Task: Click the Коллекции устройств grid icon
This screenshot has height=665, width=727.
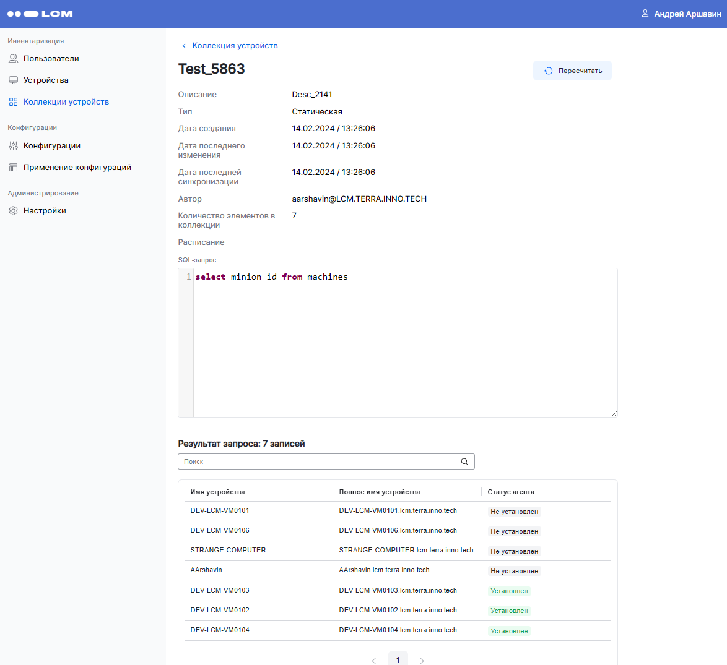Action: pos(13,102)
